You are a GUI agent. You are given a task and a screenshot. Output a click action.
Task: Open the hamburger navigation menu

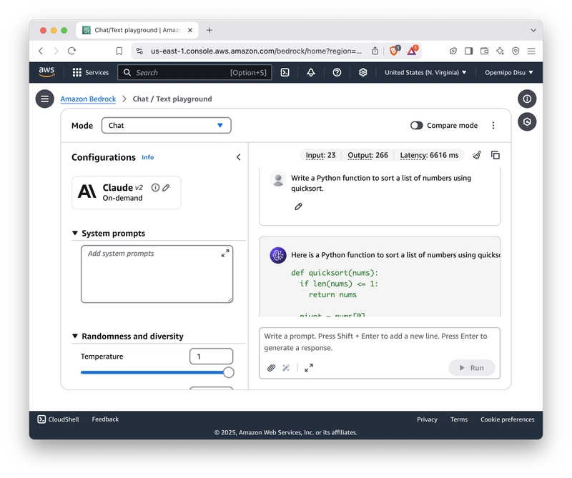[45, 99]
